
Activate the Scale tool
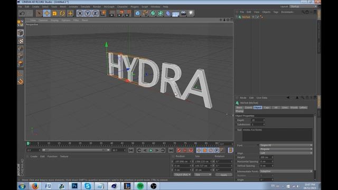(54, 13)
